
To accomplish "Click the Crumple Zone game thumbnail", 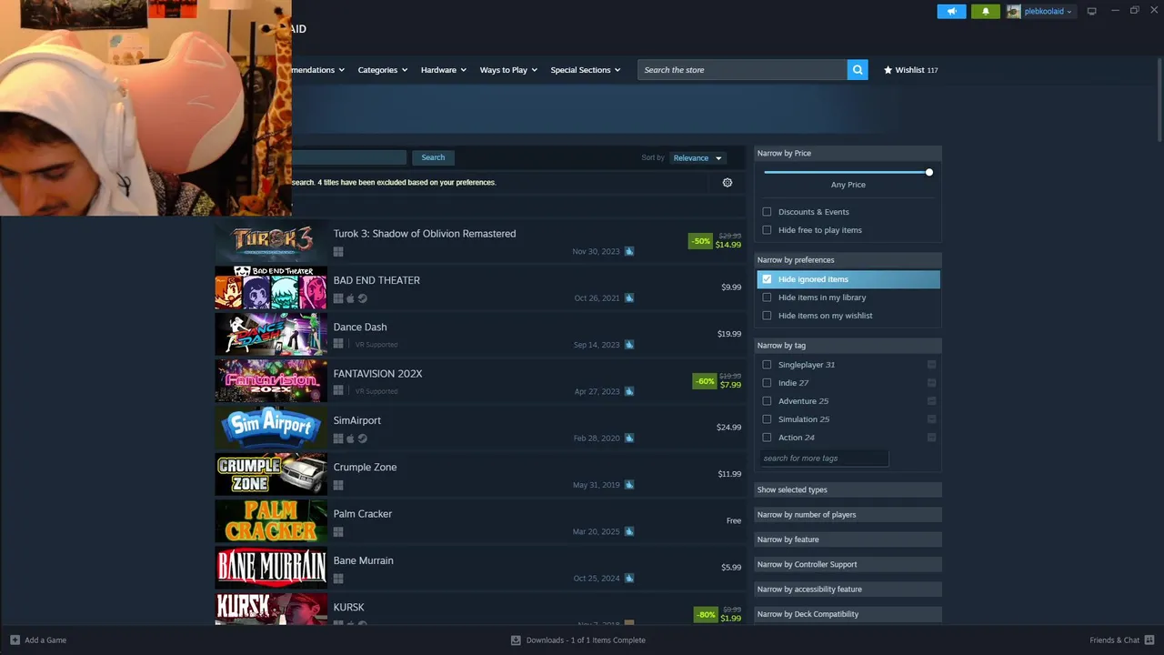I will click(271, 474).
